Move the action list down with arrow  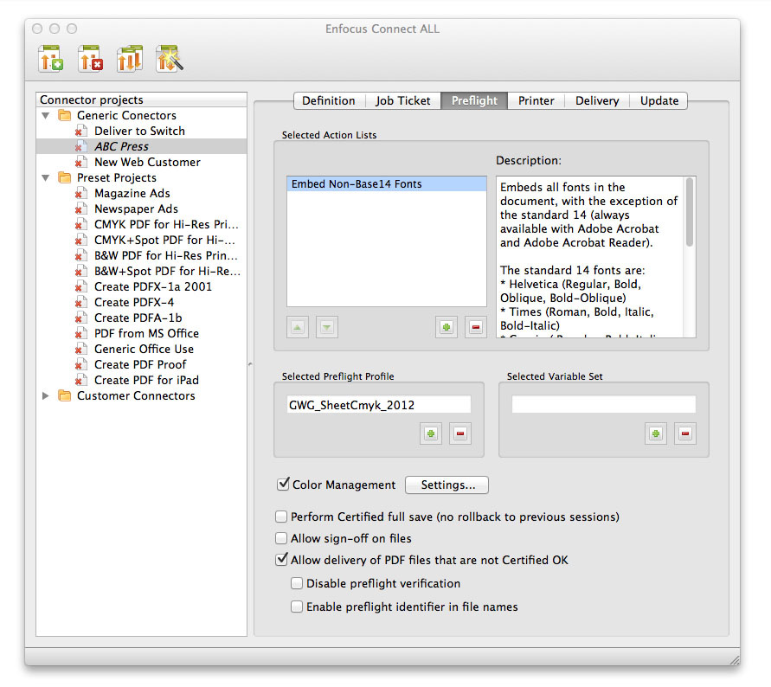[327, 327]
